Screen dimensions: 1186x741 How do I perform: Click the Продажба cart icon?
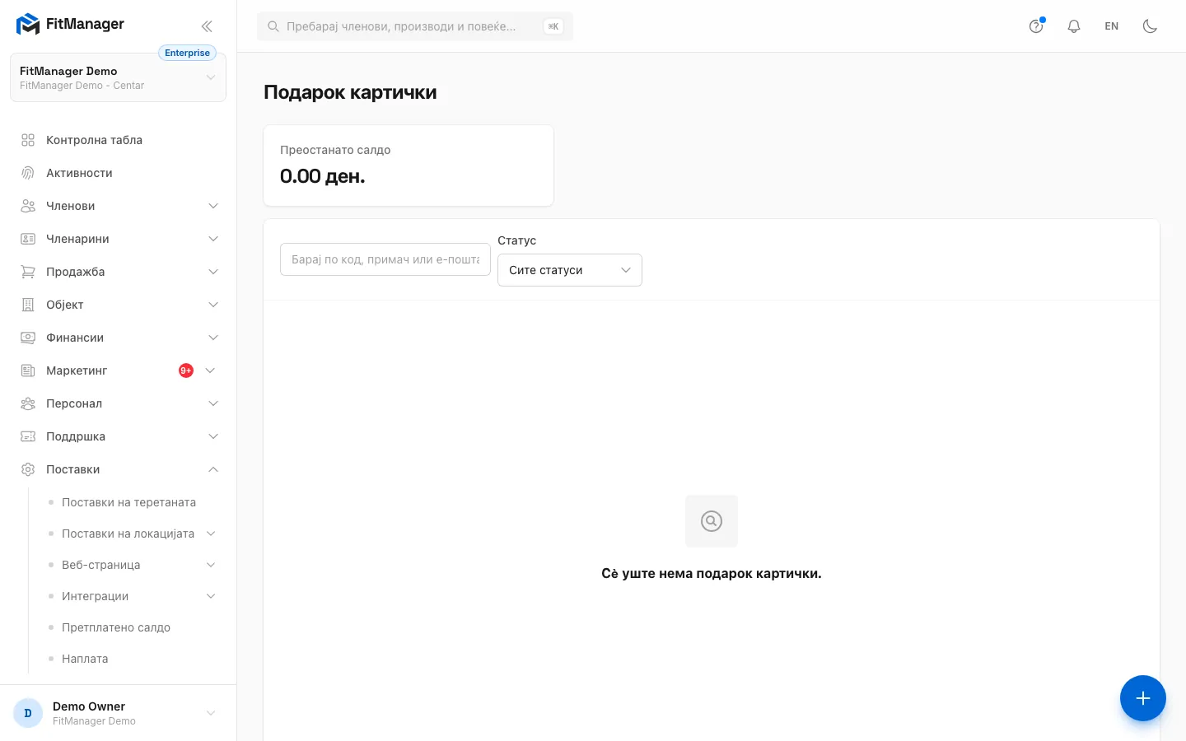click(28, 272)
